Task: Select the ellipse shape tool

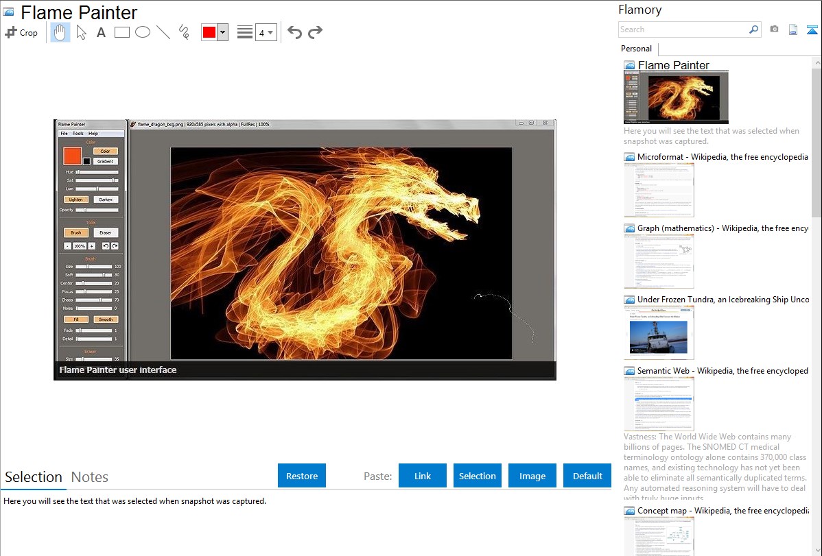Action: (x=143, y=32)
